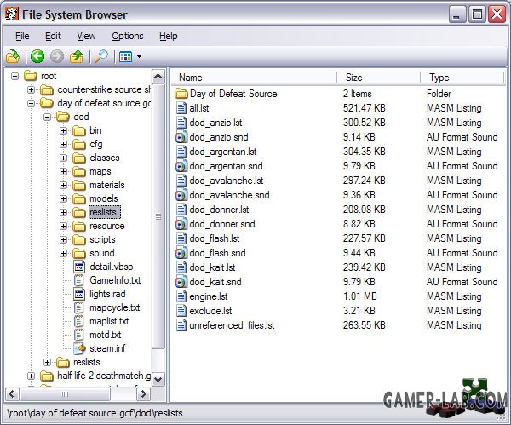Viewport: 511px width, 425px height.
Task: Click the Views toolbar icon
Action: [126, 57]
